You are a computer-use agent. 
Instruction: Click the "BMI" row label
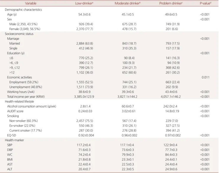(x=10, y=159)
